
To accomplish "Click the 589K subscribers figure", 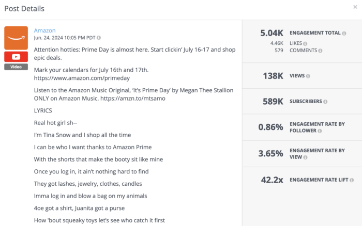I will (273, 101).
